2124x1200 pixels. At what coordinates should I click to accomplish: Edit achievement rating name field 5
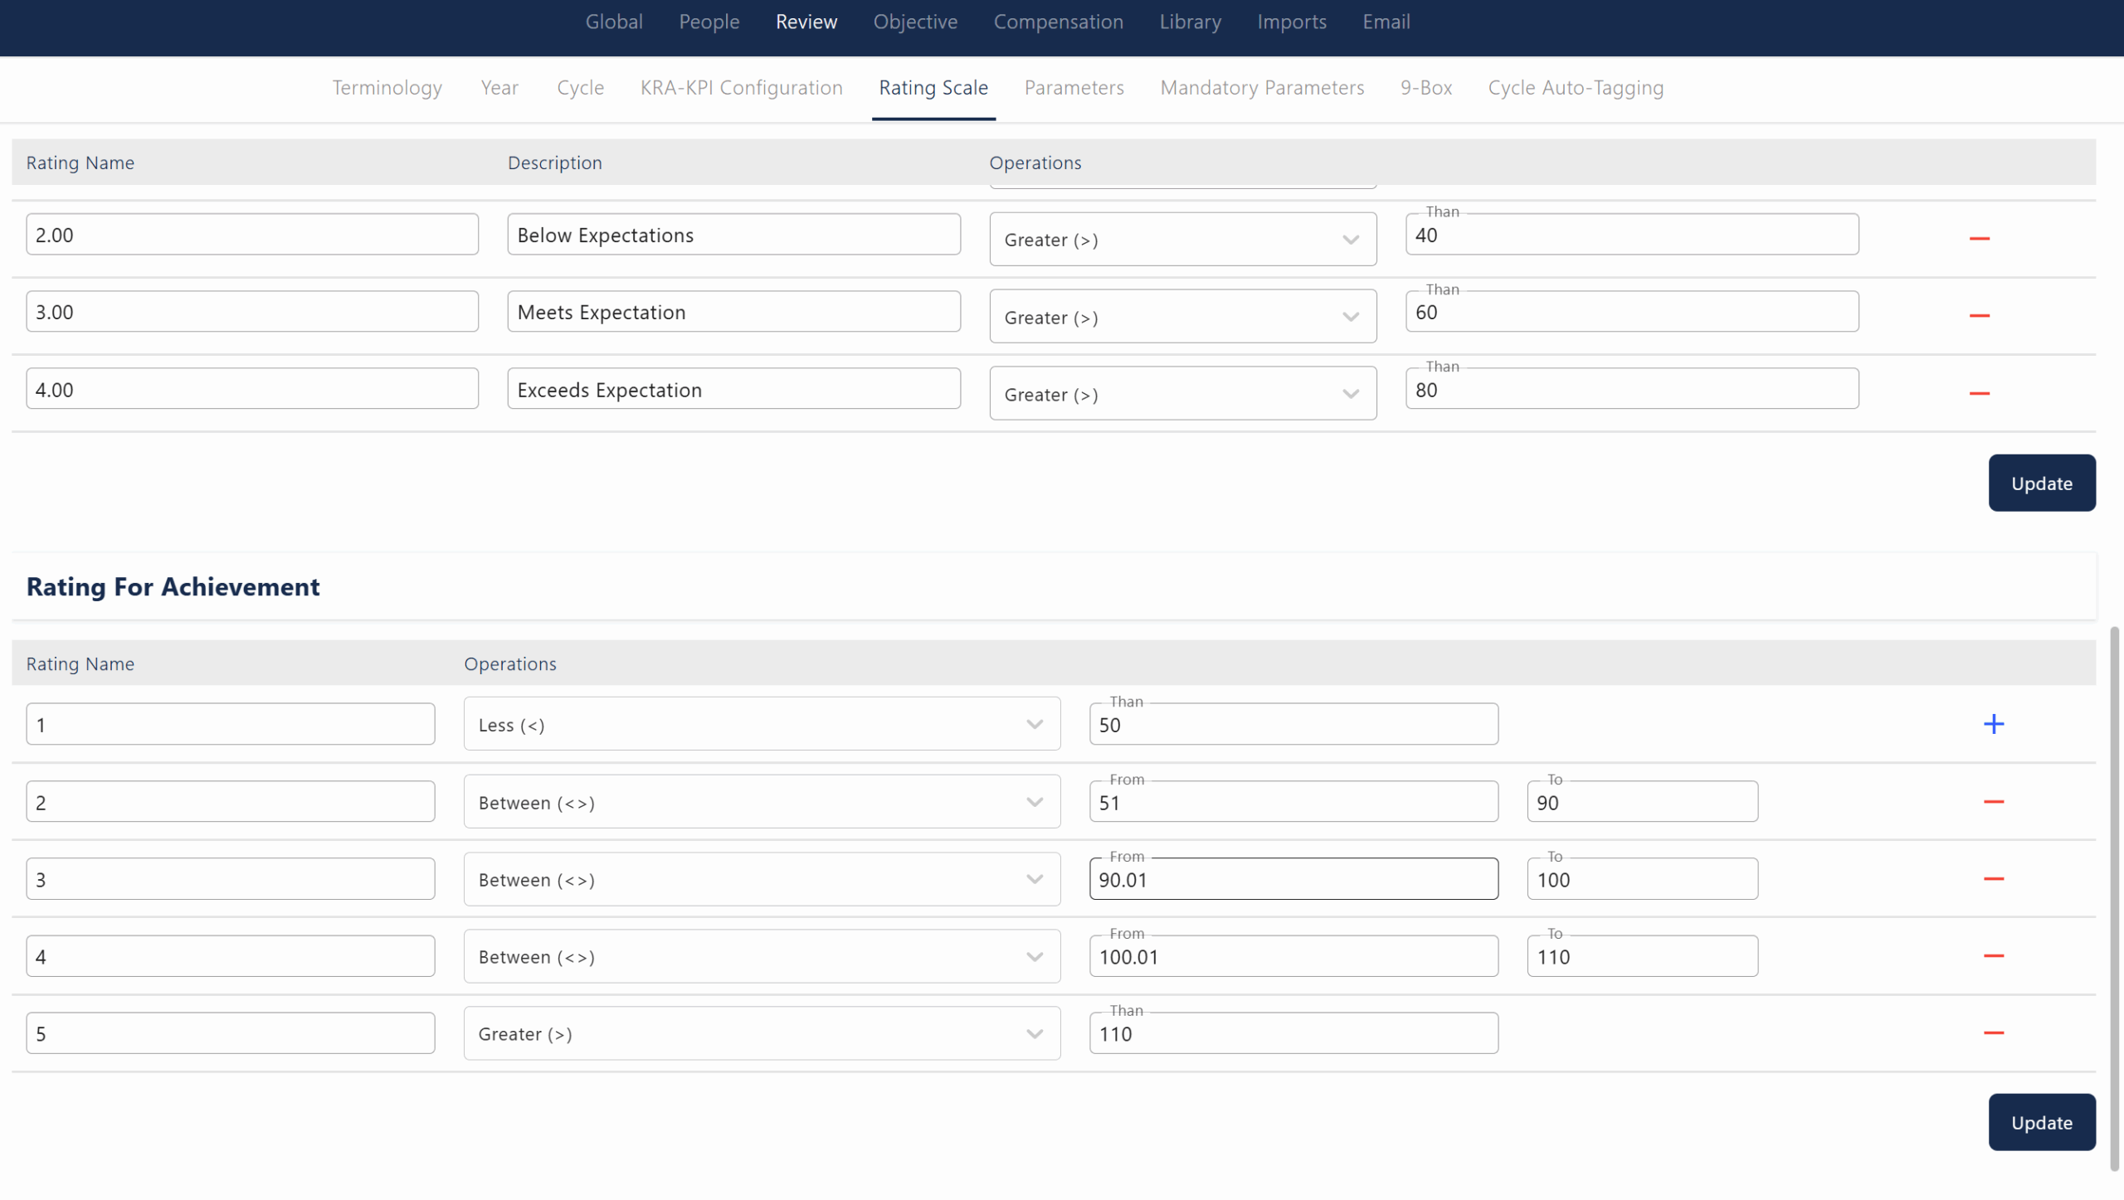tap(231, 1033)
